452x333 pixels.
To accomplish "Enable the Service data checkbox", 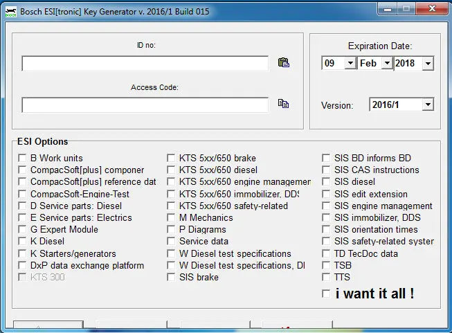I will tap(171, 241).
